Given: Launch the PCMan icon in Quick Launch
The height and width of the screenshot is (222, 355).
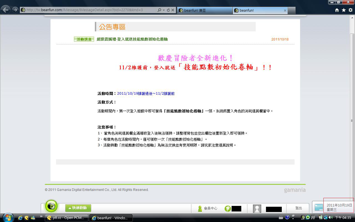Looking at the screenshot, I should (27, 218).
